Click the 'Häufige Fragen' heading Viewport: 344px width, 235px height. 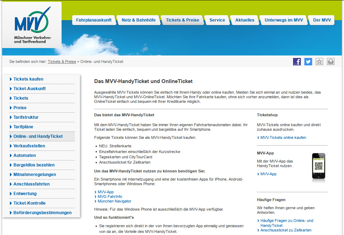271,200
